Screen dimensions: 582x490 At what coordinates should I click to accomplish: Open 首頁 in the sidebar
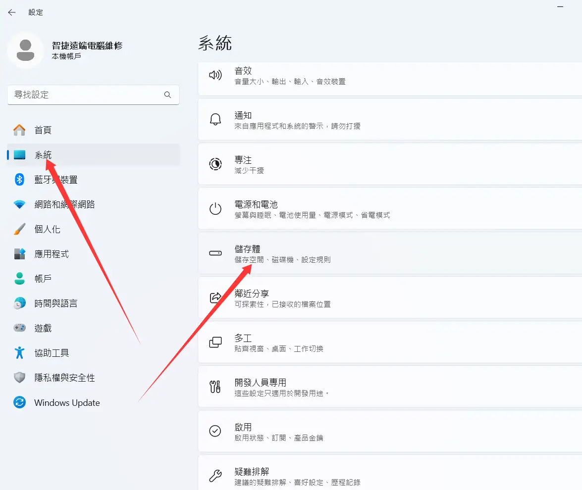click(x=93, y=130)
